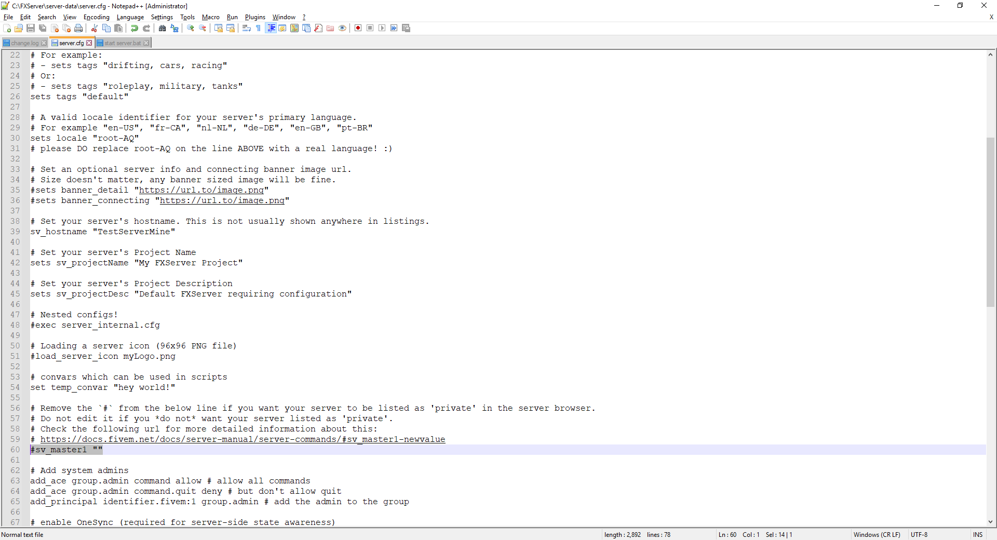Open the Find dialog via binoculars icon
The image size is (997, 540).
(x=161, y=29)
